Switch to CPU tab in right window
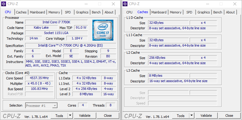This screenshot has height=120, width=242. pyautogui.click(x=129, y=12)
